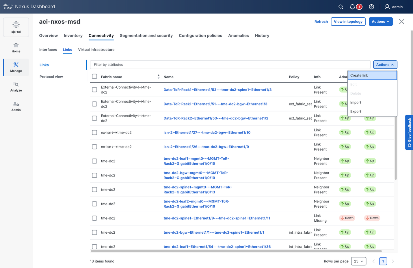The width and height of the screenshot is (413, 268).
Task: Click page 1 pagination button
Action: click(x=383, y=261)
